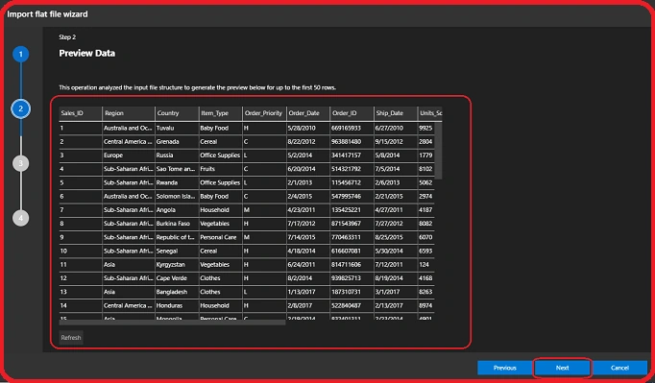The image size is (655, 383).
Task: Click the Bangladesh country cell
Action: point(177,292)
